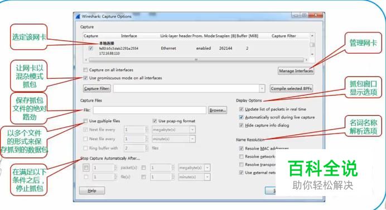The image size is (386, 210).
Task: Click the Capture Filter button
Action: click(97, 88)
